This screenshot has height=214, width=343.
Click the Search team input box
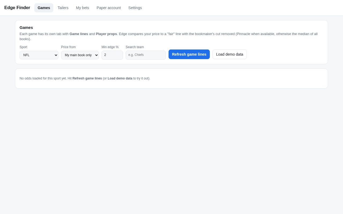146,55
